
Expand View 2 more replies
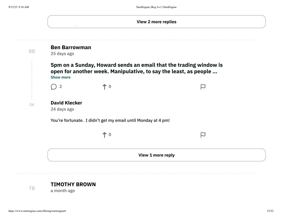(156, 22)
